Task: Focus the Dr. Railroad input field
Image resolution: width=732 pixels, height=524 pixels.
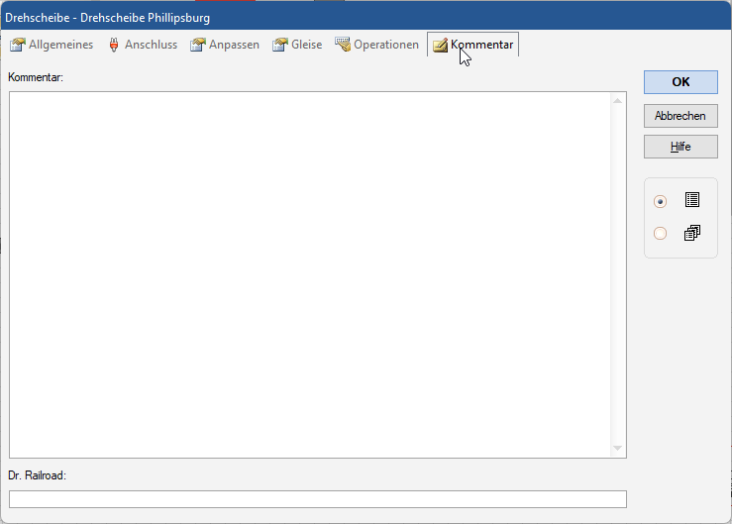Action: tap(317, 498)
